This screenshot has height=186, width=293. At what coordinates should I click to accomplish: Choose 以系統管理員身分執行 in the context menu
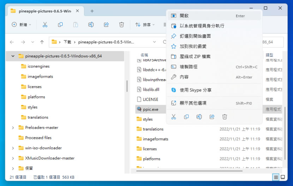pos(214,26)
